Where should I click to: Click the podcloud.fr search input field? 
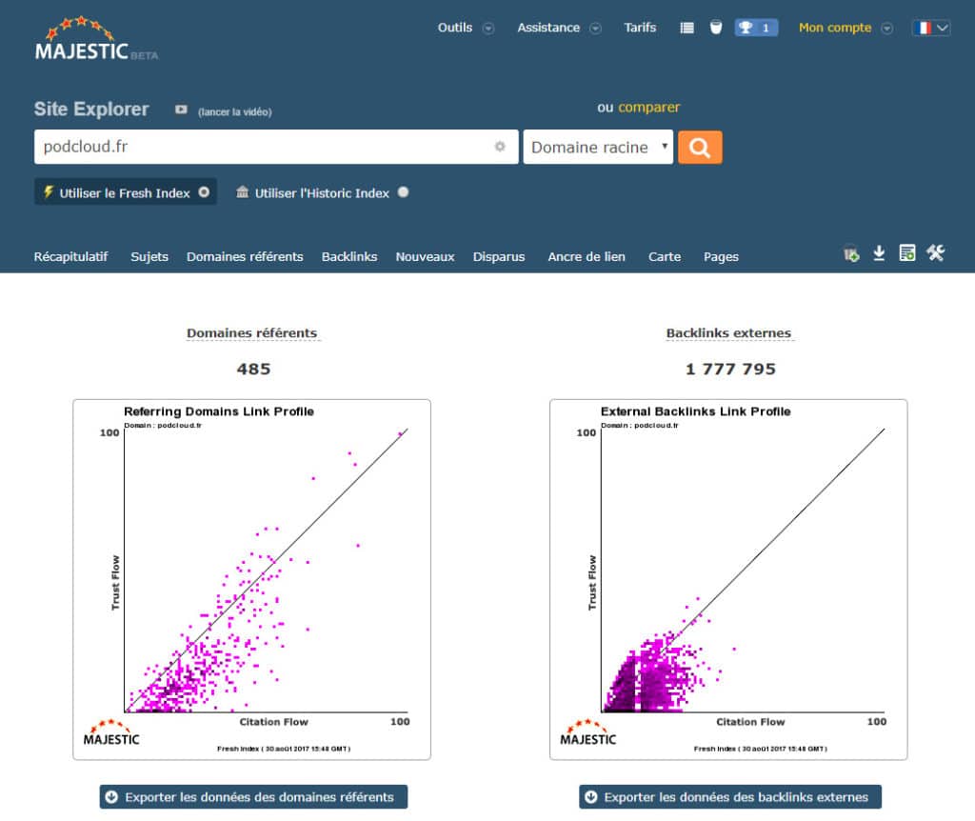coord(276,147)
